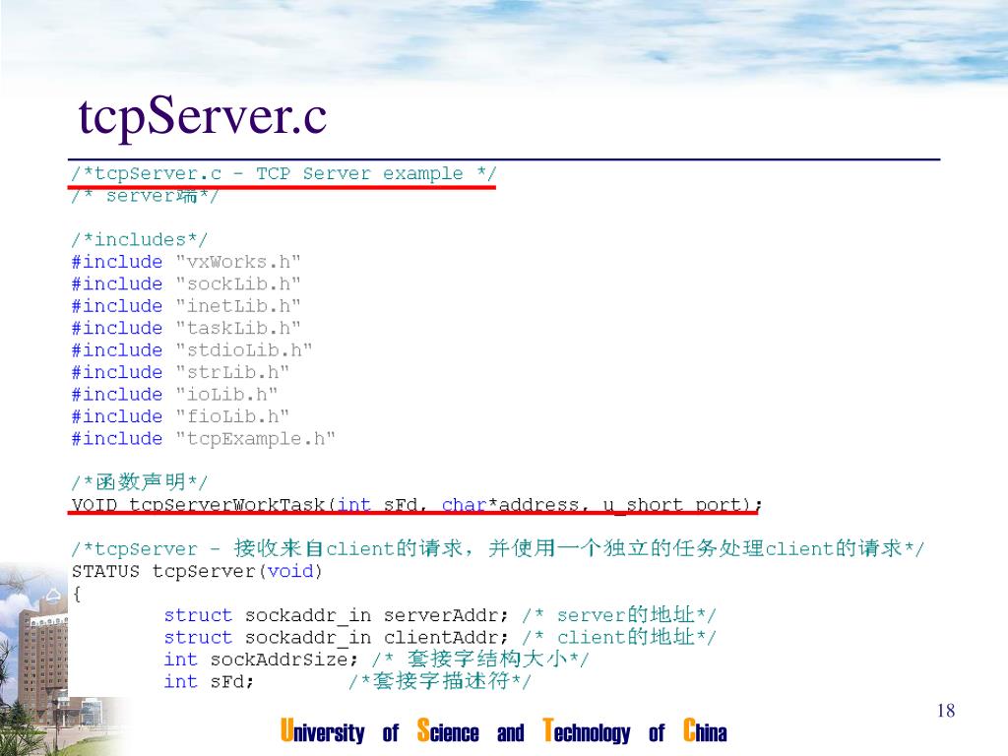Click the comment "client的地址"

tap(619, 637)
